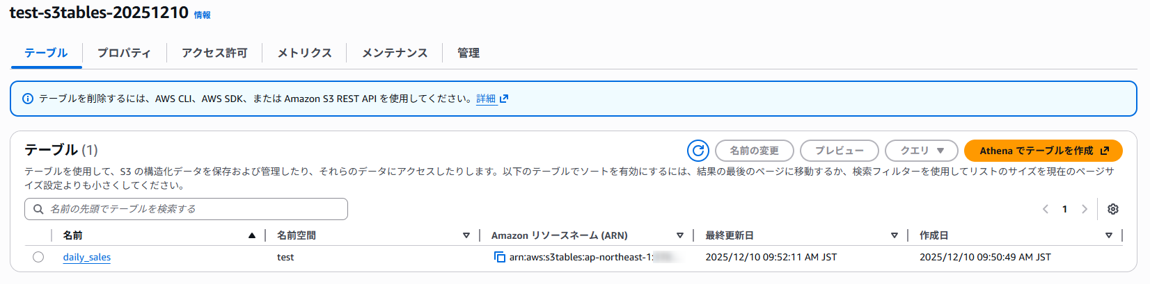Open the 情報 link next to title
1150x284 pixels.
[x=202, y=15]
